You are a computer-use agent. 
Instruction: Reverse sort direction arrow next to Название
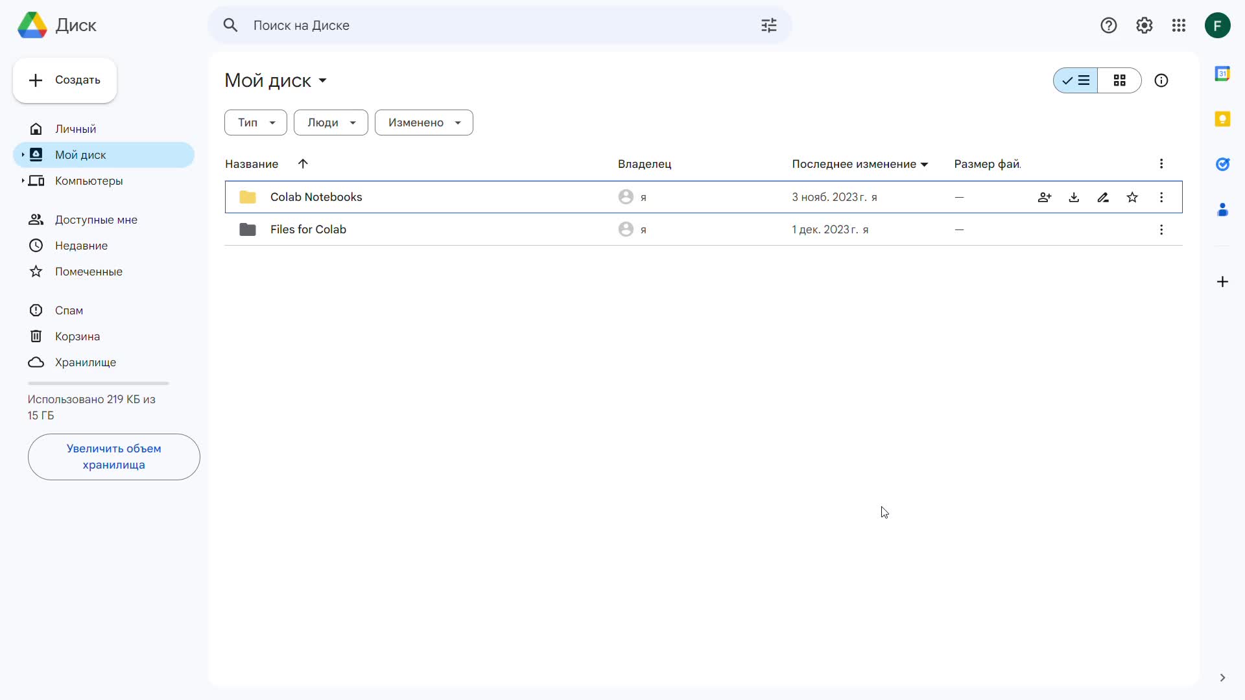coord(303,164)
